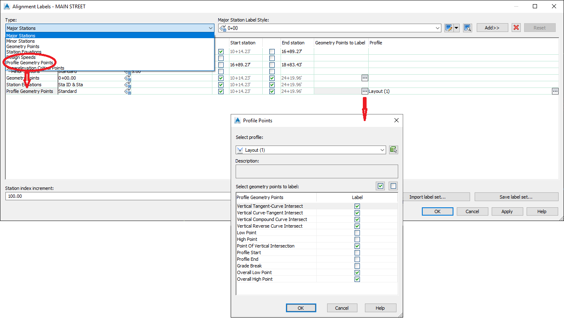This screenshot has width=564, height=323.
Task: Uncheck Vertical Tangent-Curve Intersect label
Action: pos(357,206)
